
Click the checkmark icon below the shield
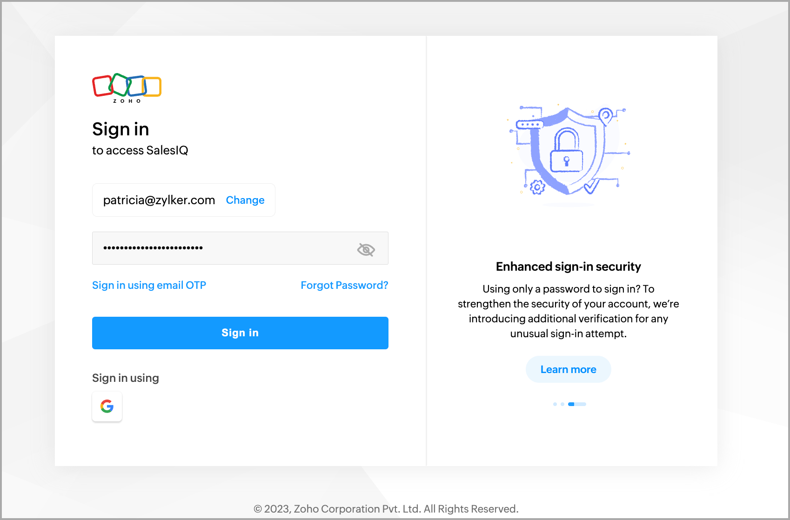click(x=592, y=186)
